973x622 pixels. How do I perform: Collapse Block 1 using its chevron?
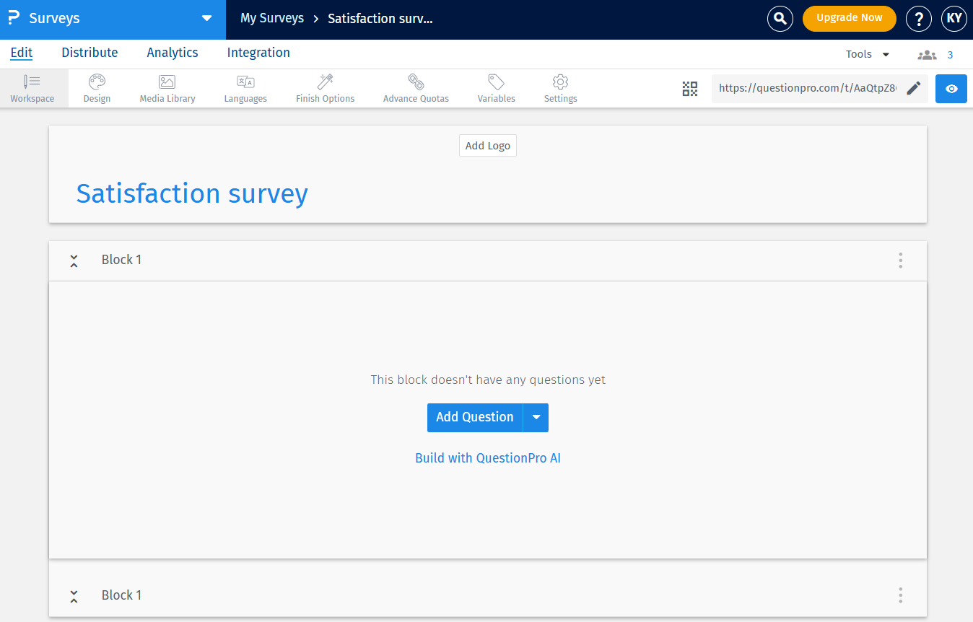point(74,260)
